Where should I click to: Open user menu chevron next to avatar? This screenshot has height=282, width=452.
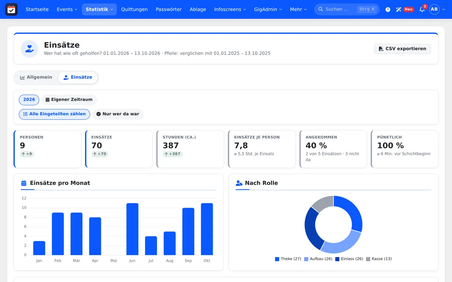(444, 9)
